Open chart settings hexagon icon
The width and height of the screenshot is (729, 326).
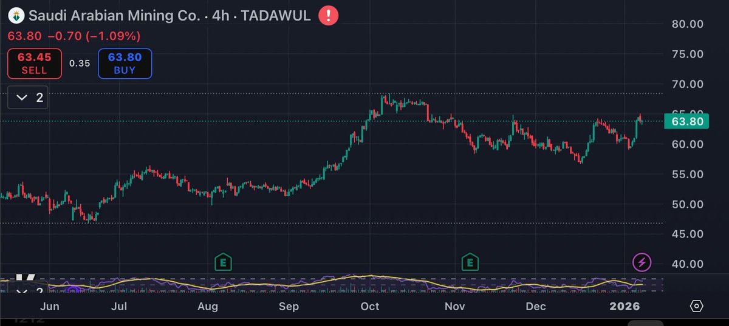697,306
